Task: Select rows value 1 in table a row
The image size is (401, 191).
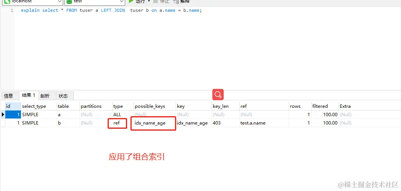Action: pos(300,115)
